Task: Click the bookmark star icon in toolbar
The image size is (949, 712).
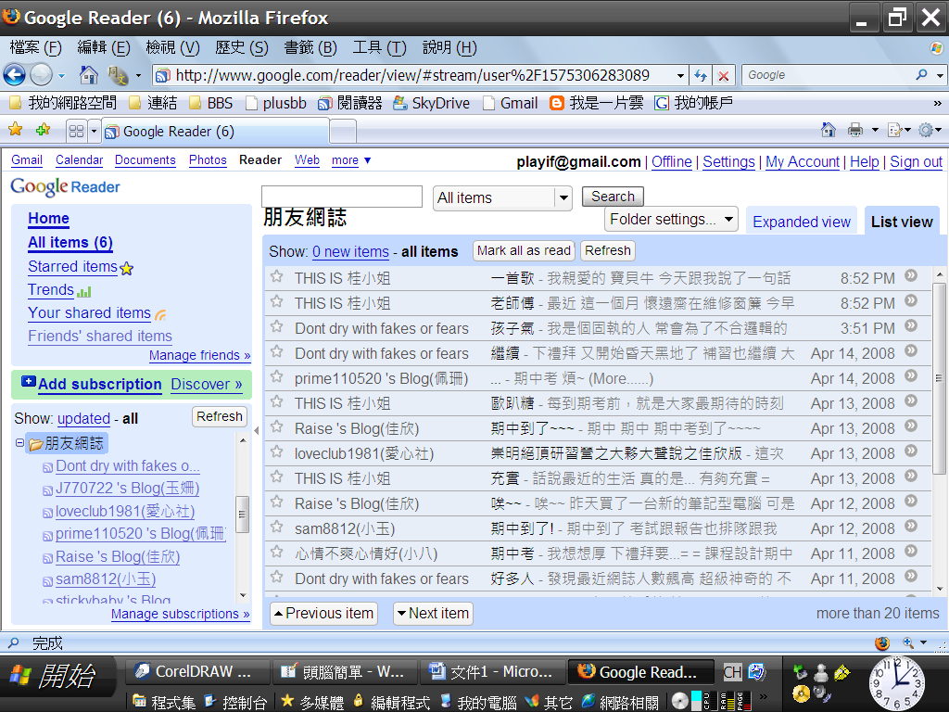Action: [x=15, y=130]
